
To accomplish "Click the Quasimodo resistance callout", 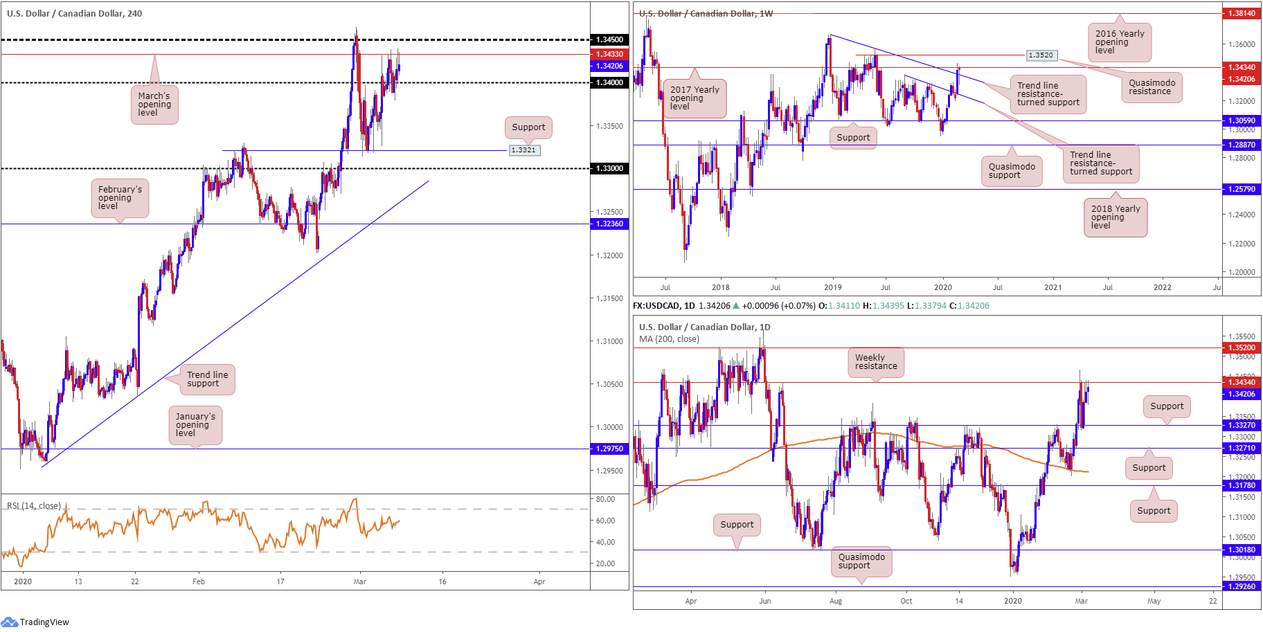I will click(1152, 87).
